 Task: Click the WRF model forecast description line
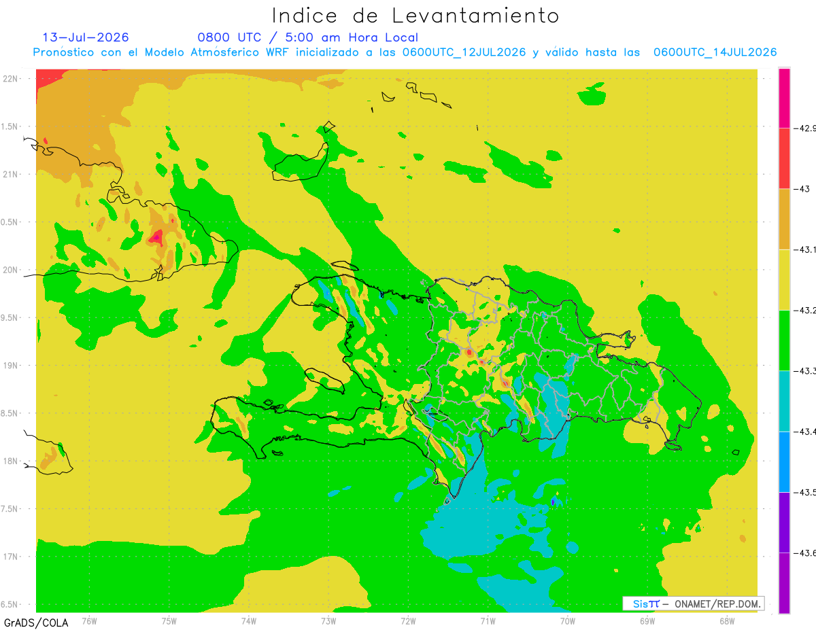coord(405,52)
